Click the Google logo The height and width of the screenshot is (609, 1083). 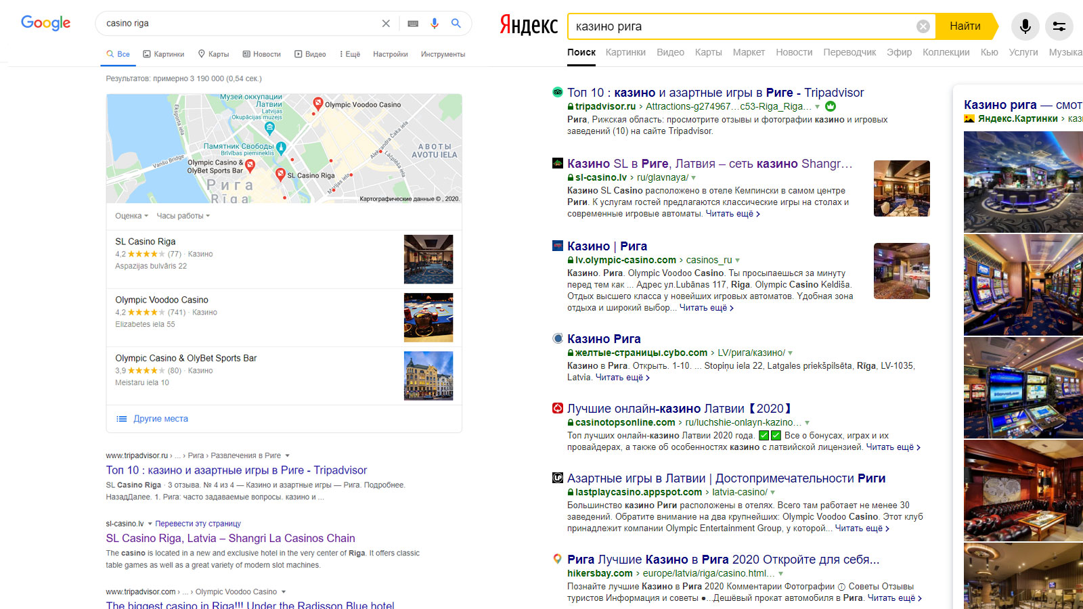[45, 23]
